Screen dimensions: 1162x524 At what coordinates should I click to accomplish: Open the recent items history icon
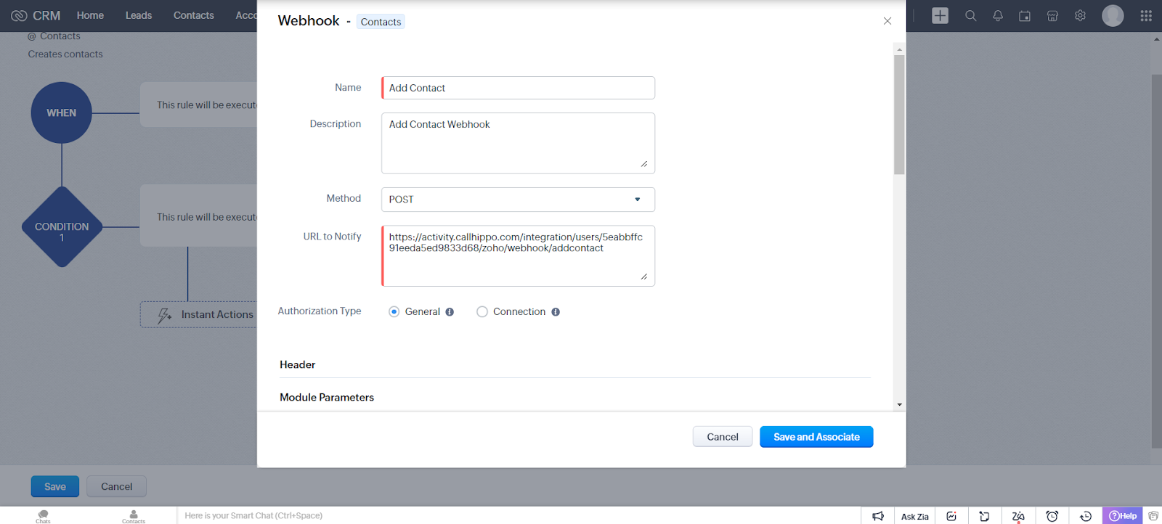(1086, 516)
